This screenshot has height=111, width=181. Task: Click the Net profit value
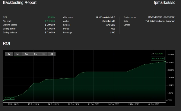tap(50, 21)
